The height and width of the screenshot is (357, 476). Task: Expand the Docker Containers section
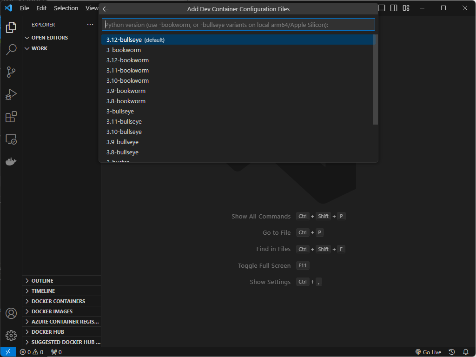(62, 301)
